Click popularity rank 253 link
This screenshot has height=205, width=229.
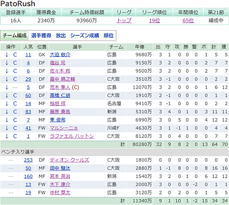pyautogui.click(x=28, y=160)
